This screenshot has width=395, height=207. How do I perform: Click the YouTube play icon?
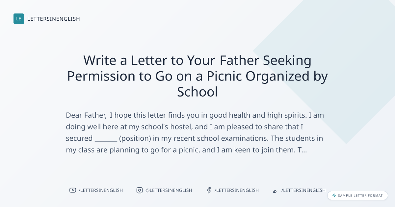point(73,190)
